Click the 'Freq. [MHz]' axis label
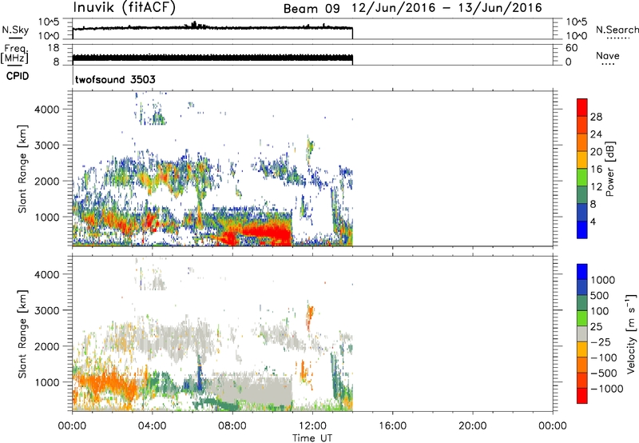The height and width of the screenshot is (443, 639). 14,54
